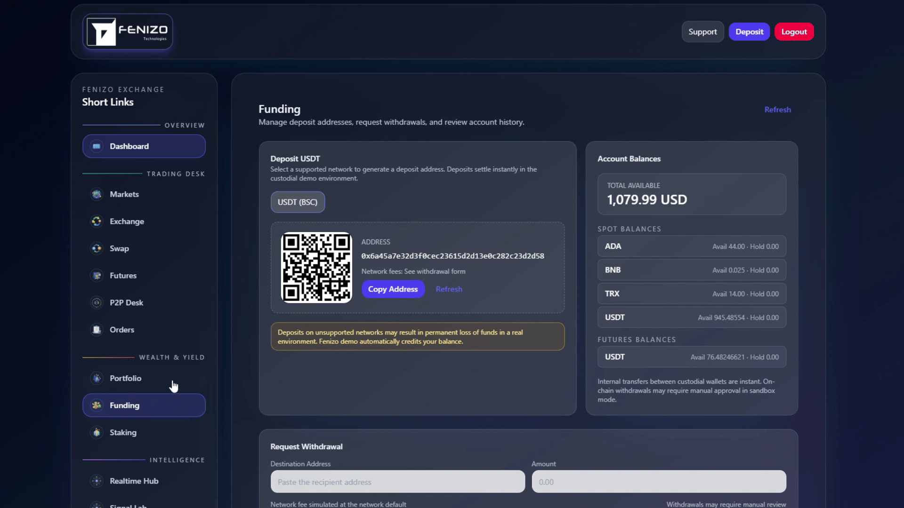
Task: Expand the Orders section
Action: coord(121,330)
